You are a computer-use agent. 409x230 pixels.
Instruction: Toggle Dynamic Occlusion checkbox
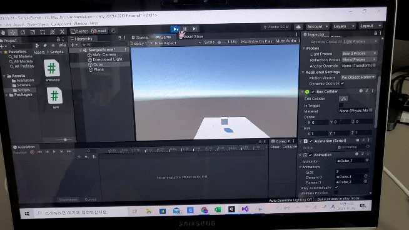[x=342, y=84]
